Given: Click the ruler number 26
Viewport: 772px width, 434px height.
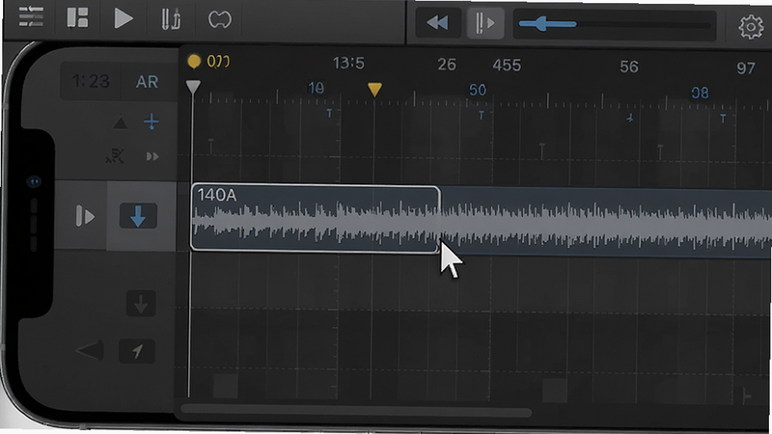Looking at the screenshot, I should click(x=447, y=65).
